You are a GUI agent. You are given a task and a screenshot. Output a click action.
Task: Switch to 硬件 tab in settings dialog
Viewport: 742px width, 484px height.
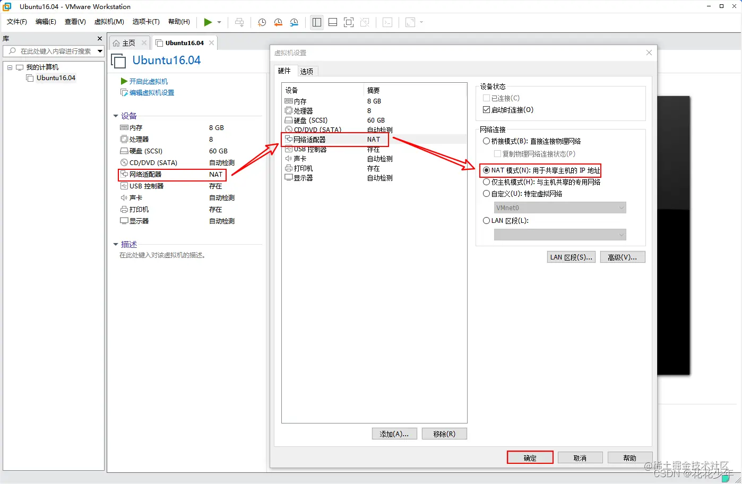pos(284,71)
